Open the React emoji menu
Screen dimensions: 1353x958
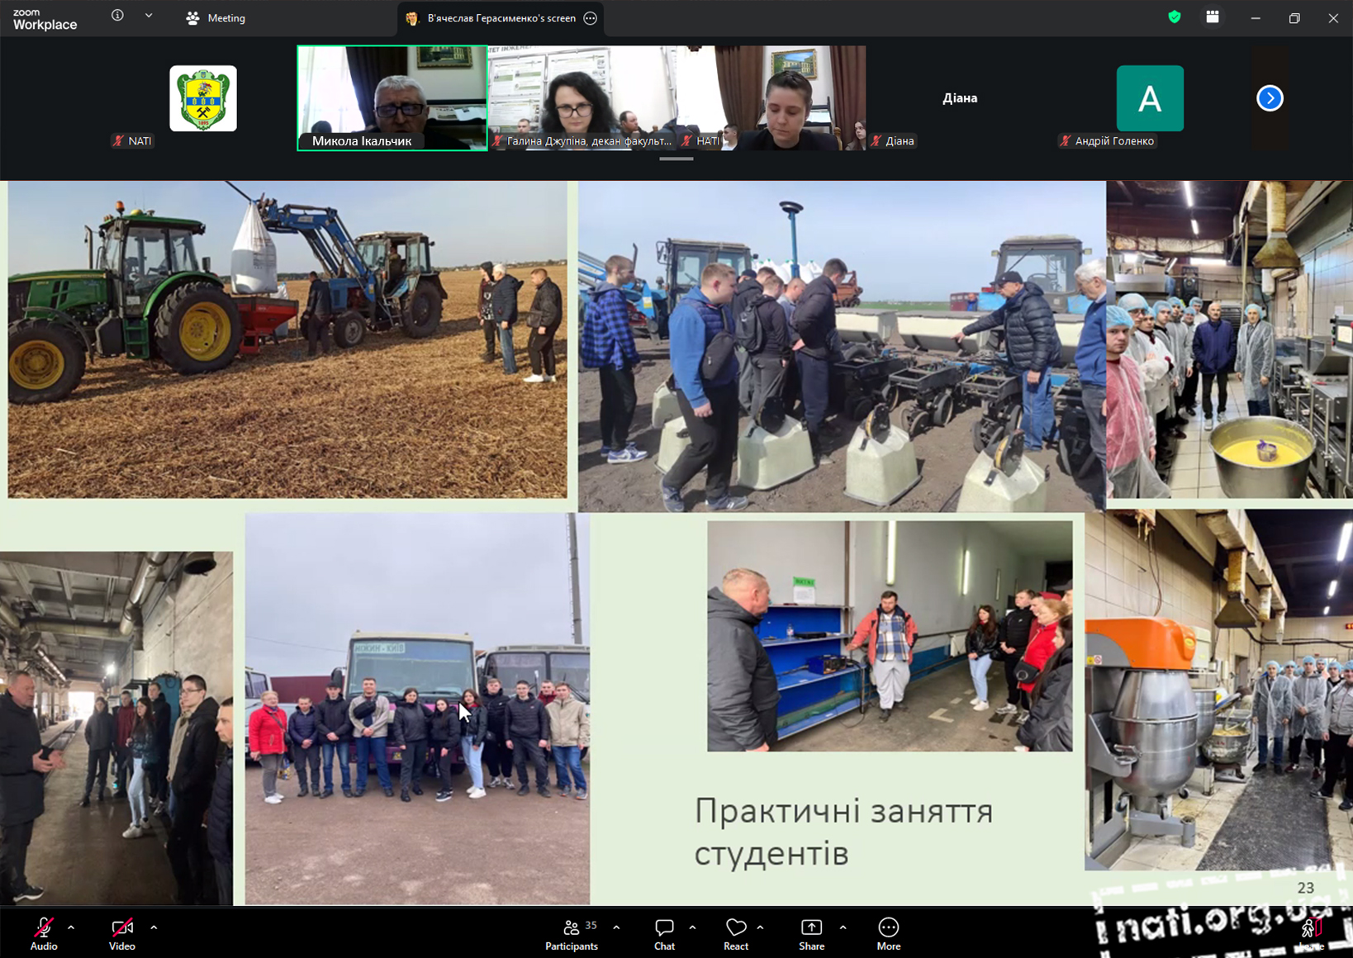(735, 933)
